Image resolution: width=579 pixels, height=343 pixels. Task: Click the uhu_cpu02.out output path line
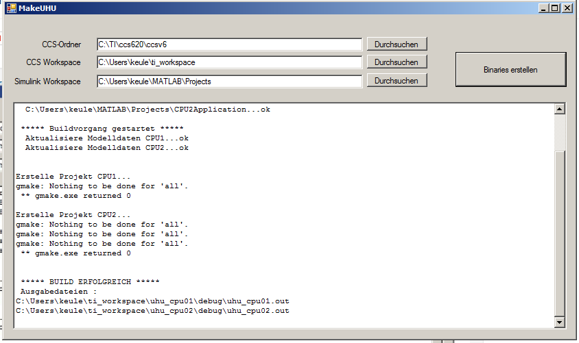pyautogui.click(x=152, y=311)
